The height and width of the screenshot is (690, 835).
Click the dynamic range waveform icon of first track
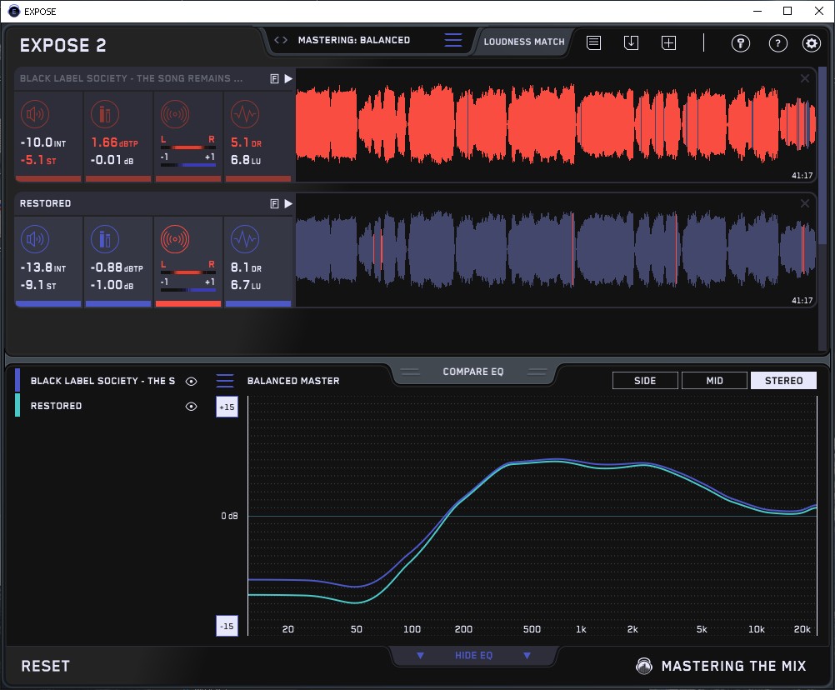(x=243, y=114)
